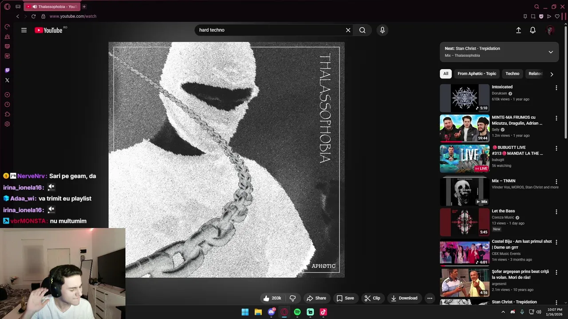Viewport: 568px width, 319px height.
Task: Take snapshot with address bar capture icon
Action: click(533, 16)
